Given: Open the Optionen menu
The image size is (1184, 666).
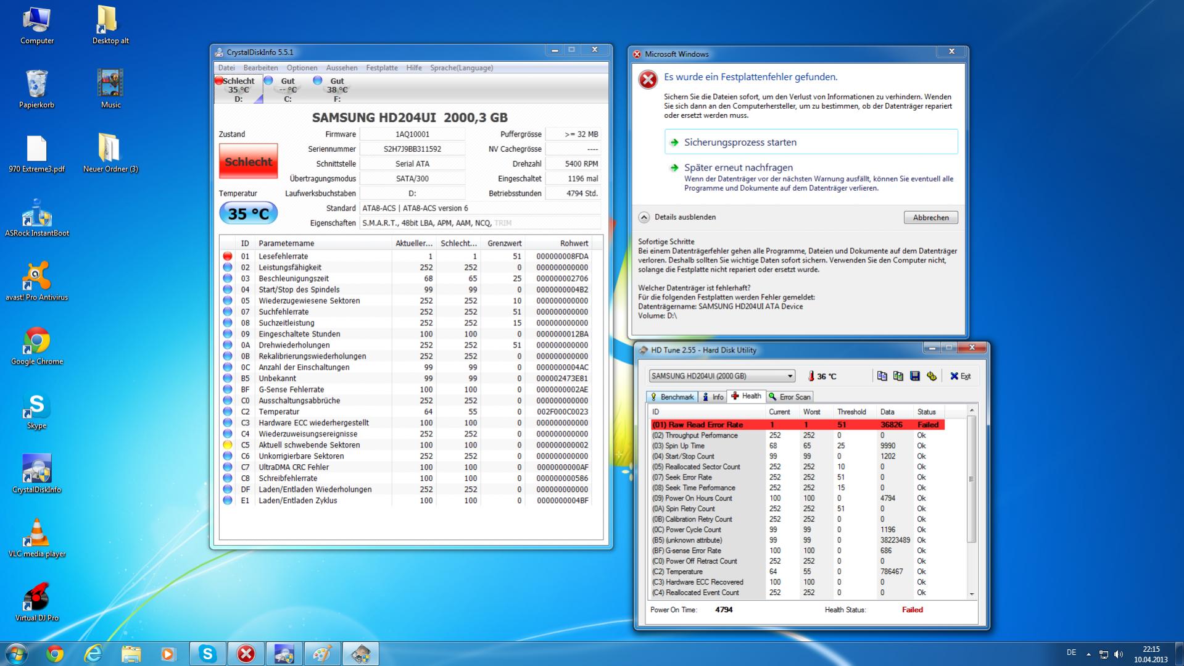Looking at the screenshot, I should point(302,68).
